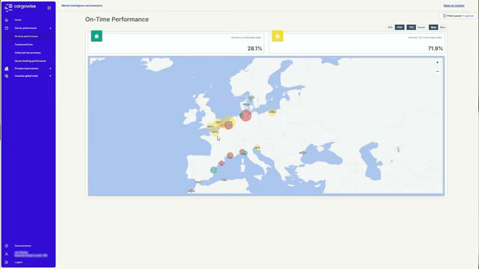Collapse the sidebar using the panel icon
479x269 pixels.
(x=49, y=7)
